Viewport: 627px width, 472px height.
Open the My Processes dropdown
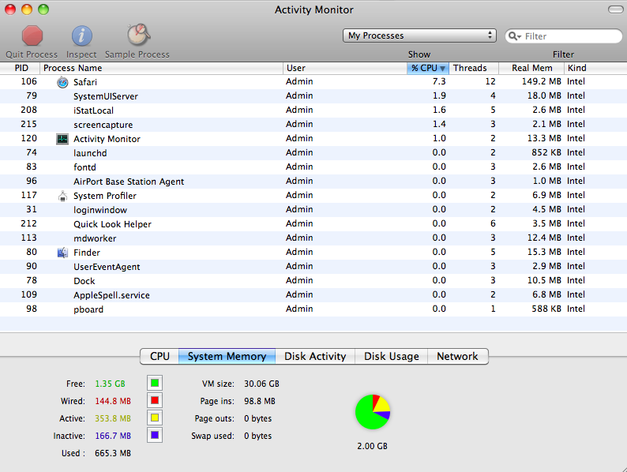(x=419, y=36)
